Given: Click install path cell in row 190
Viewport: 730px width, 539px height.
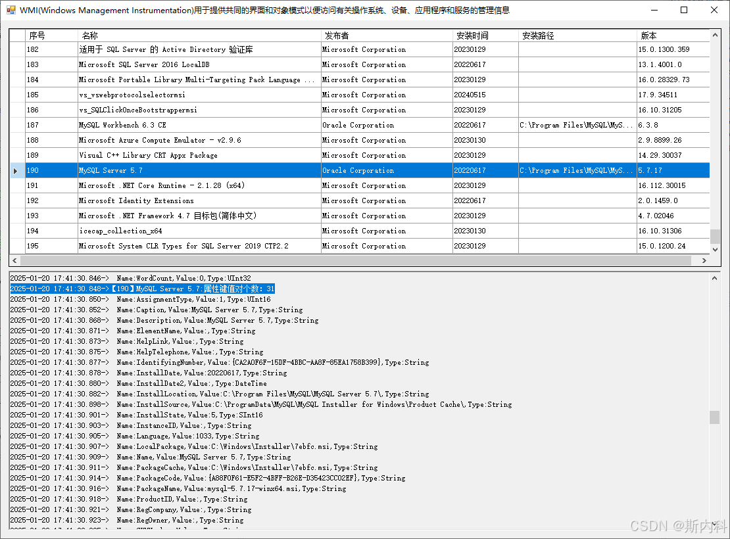Looking at the screenshot, I should pyautogui.click(x=578, y=171).
